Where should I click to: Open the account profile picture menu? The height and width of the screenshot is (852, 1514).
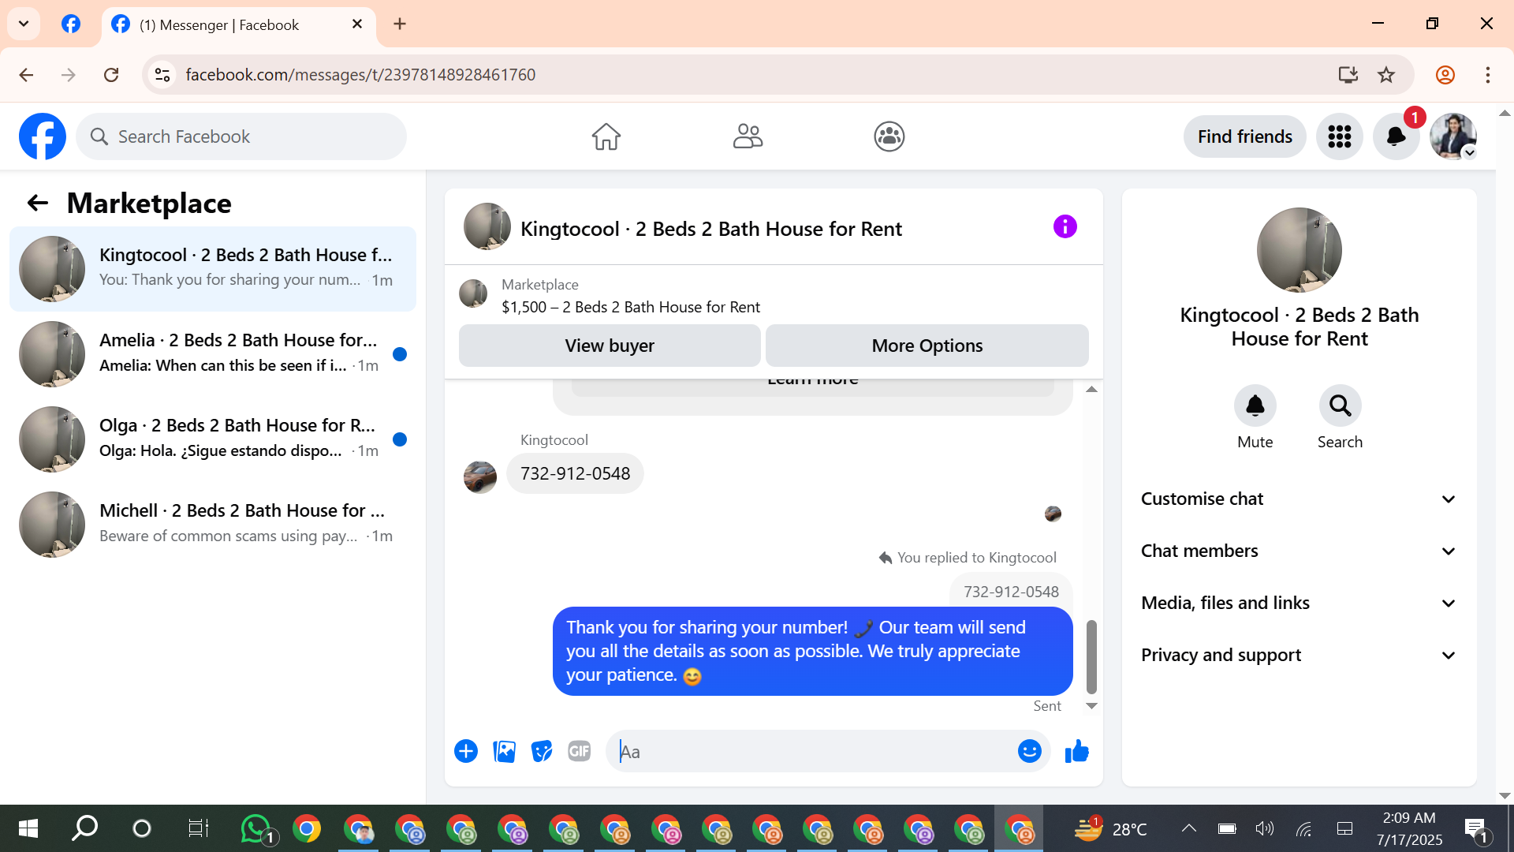pos(1452,136)
